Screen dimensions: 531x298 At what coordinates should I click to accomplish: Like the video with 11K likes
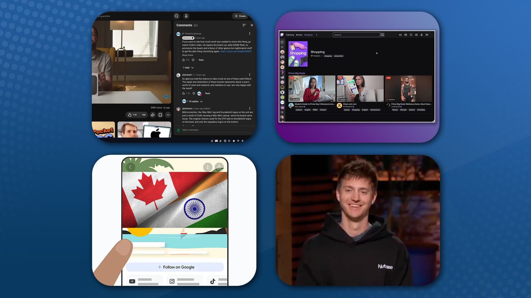(x=132, y=115)
